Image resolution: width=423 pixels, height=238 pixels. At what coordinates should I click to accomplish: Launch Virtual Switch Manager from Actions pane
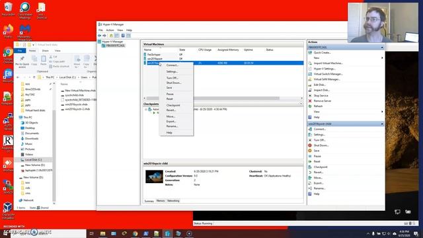328,74
